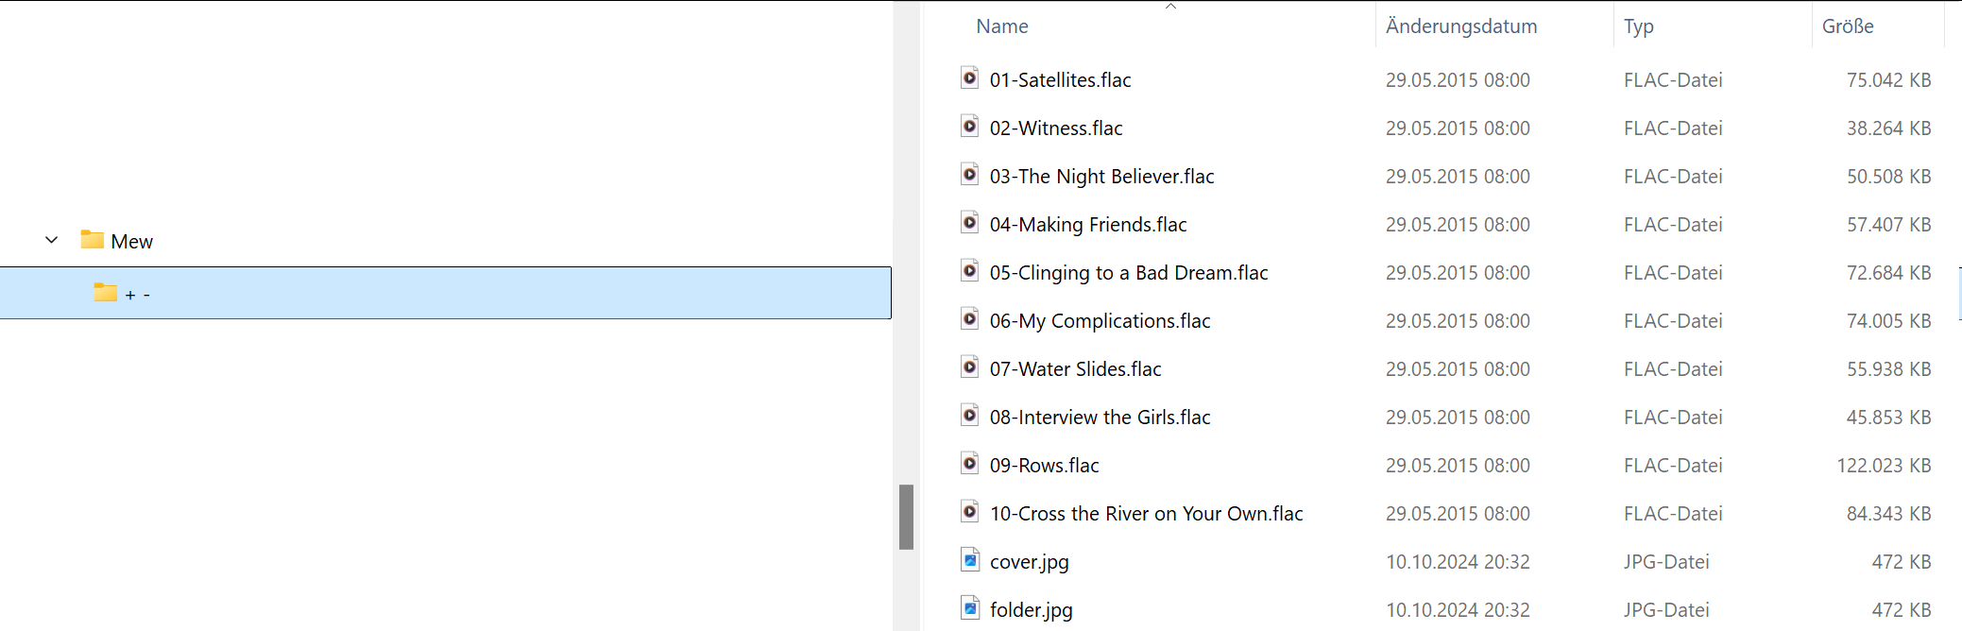Select file name 02-Witness.flac
1962x631 pixels.
[1056, 128]
